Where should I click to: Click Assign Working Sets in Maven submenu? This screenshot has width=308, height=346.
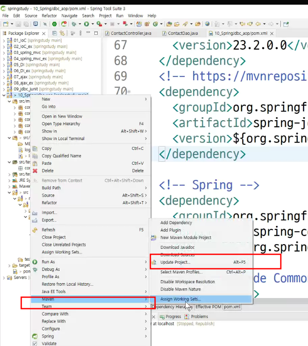201,299
